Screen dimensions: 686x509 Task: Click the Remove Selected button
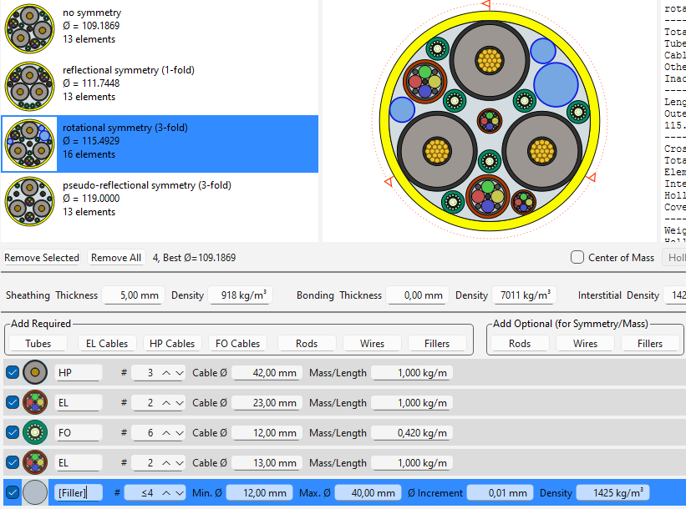click(x=42, y=258)
